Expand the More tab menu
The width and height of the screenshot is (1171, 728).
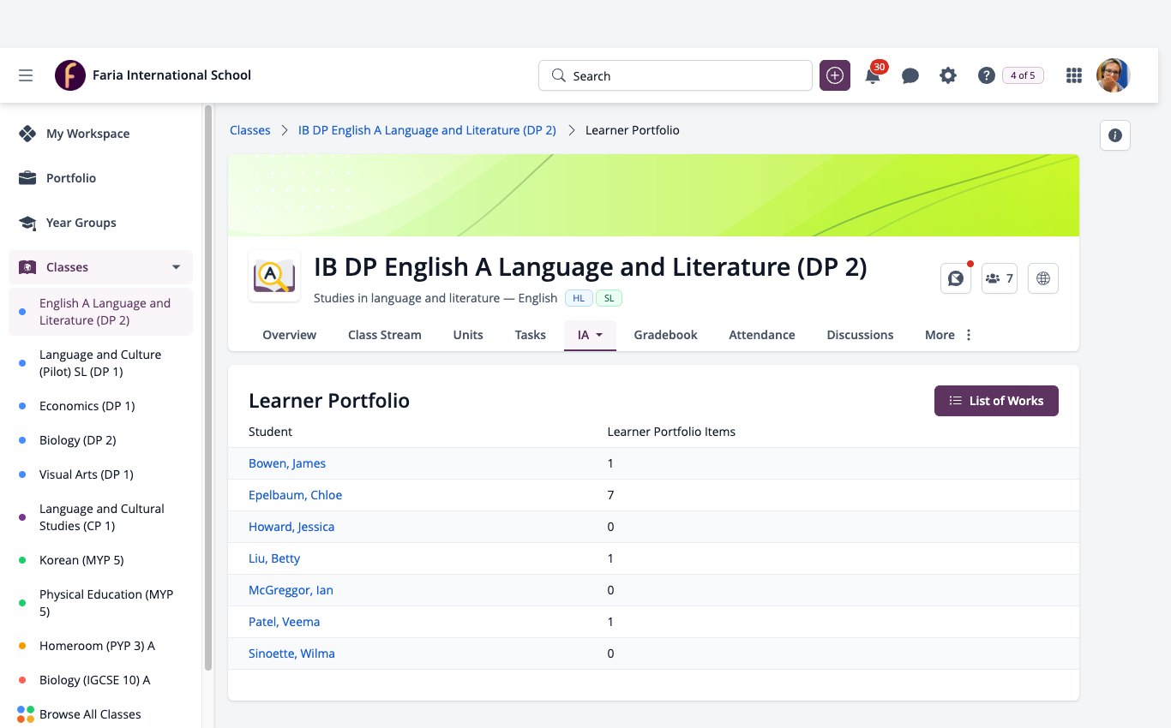949,335
